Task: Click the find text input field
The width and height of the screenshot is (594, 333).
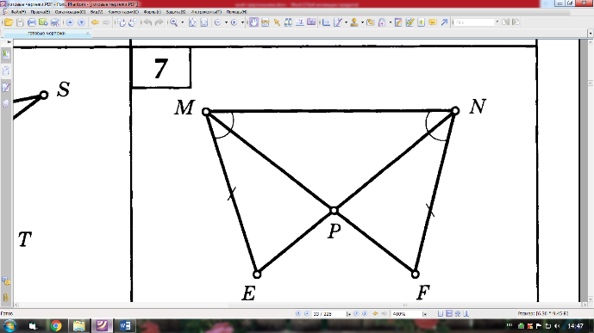Action: click(x=475, y=22)
